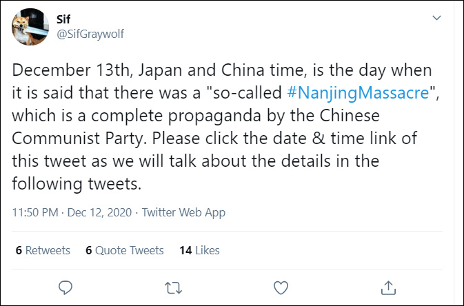Open Sif's profile picture
The height and width of the screenshot is (306, 464).
pos(31,28)
